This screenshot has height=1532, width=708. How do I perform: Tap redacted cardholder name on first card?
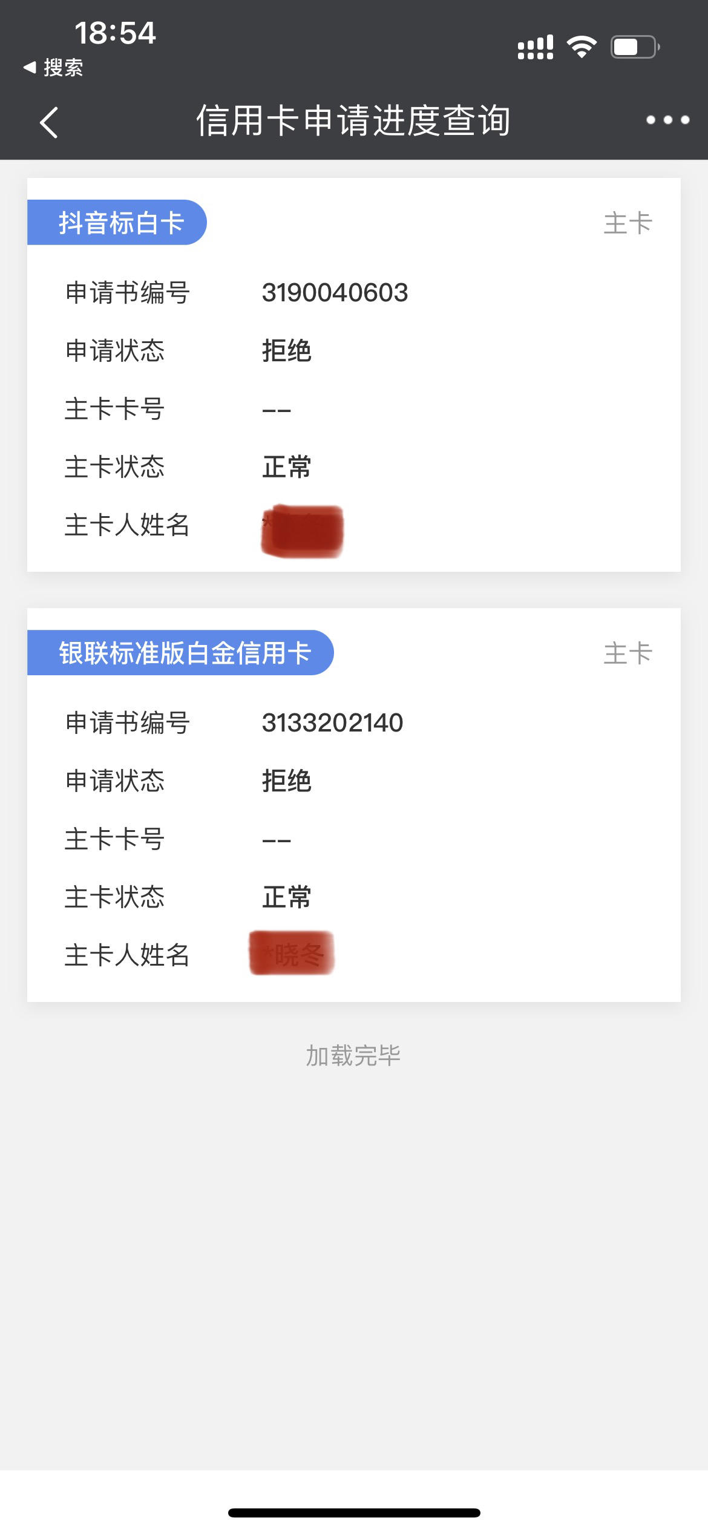[x=302, y=531]
